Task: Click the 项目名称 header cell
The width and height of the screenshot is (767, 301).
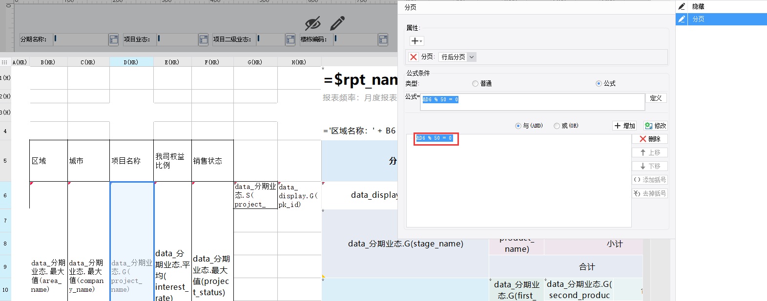Action: [x=131, y=161]
